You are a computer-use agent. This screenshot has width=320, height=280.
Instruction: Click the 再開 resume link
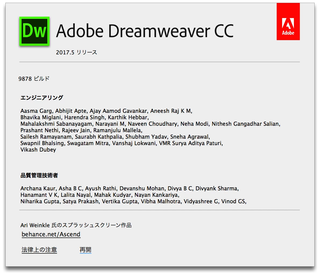click(x=86, y=250)
